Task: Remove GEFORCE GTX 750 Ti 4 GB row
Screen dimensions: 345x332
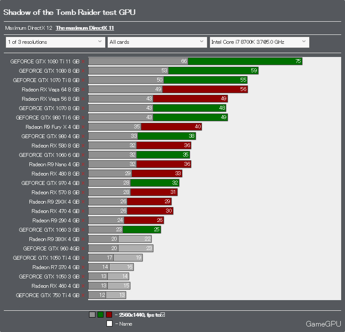Action: coord(83,295)
